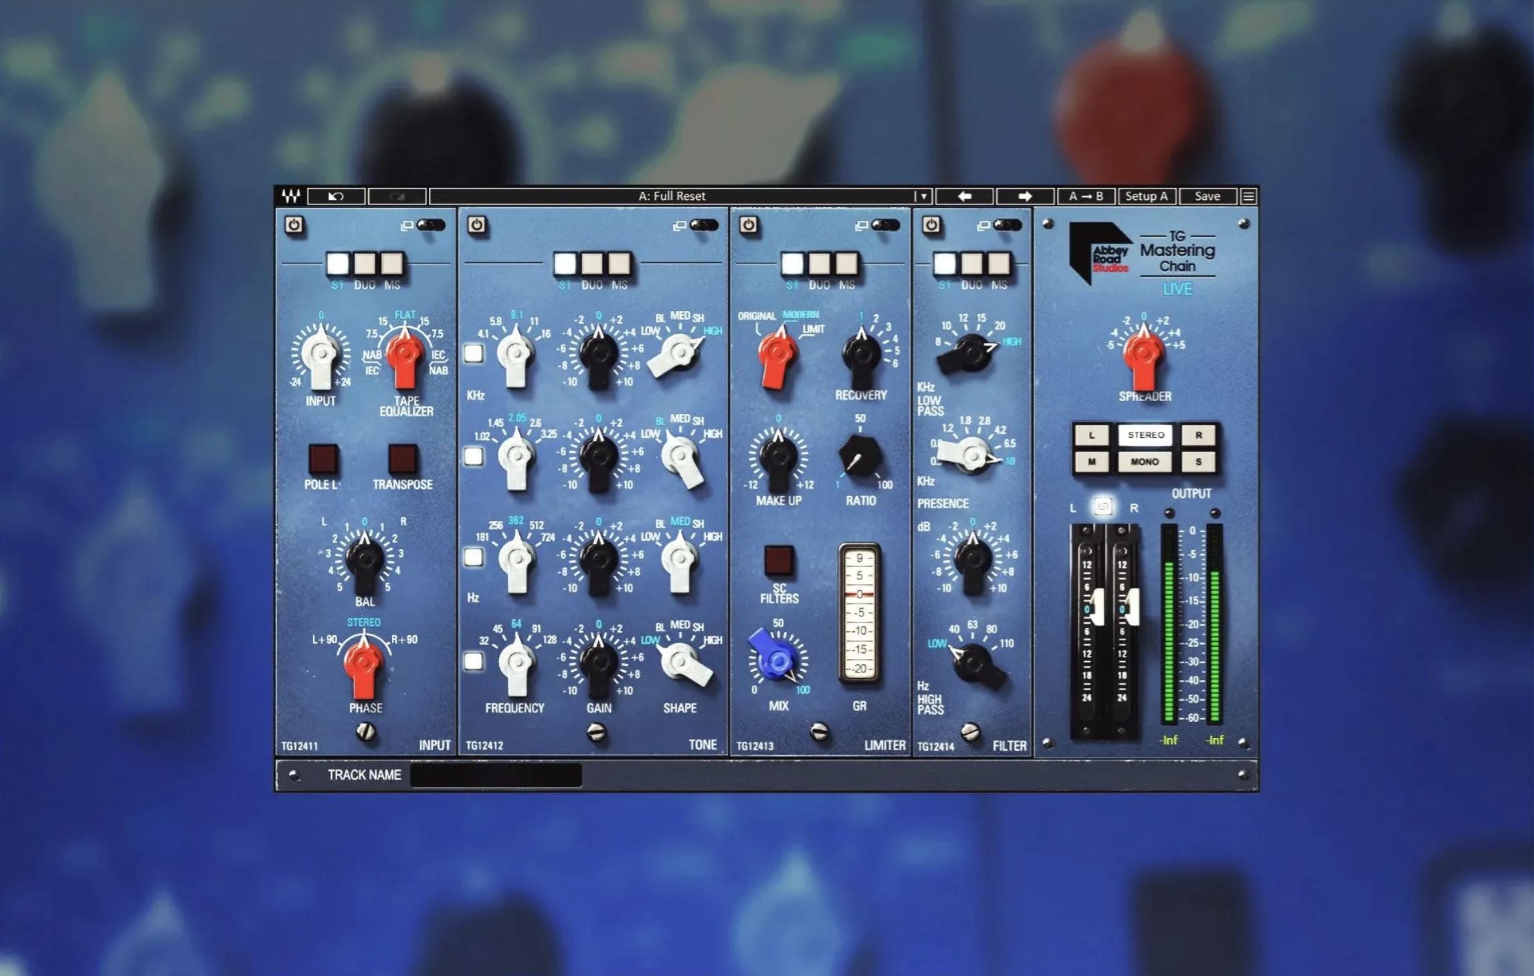1534x976 pixels.
Task: Click the Waves logo icon
Action: [x=291, y=196]
